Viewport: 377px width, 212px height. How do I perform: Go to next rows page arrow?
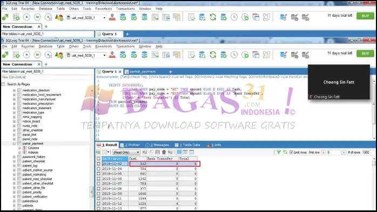click(x=344, y=153)
